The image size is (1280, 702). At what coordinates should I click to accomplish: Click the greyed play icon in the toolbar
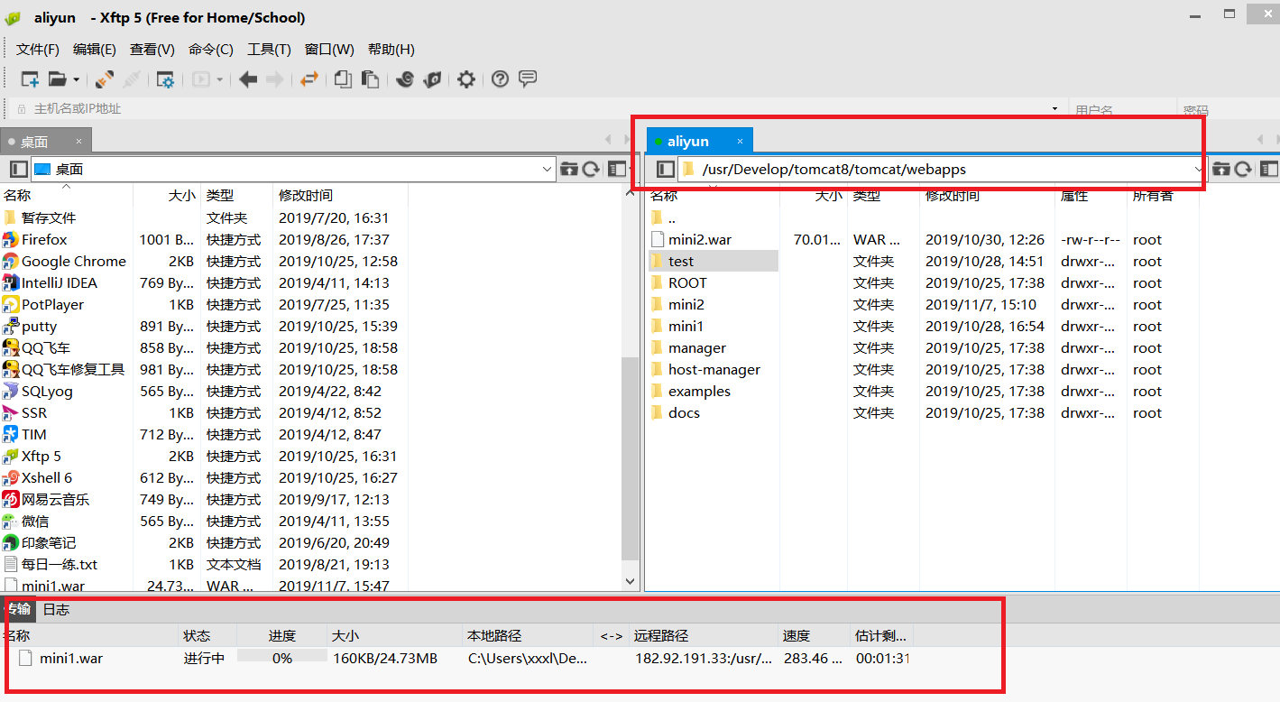click(200, 79)
